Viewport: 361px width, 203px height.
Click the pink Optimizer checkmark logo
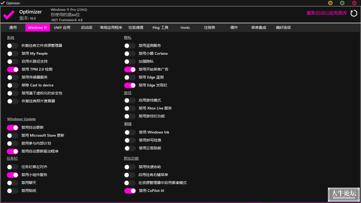[x=9, y=15]
